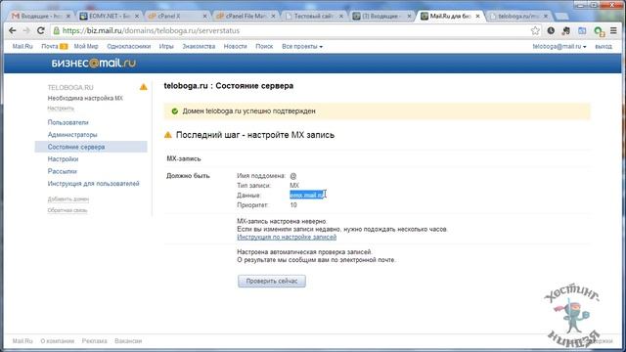Click the clock extension icon in toolbar
The width and height of the screenshot is (626, 352).
551,30
